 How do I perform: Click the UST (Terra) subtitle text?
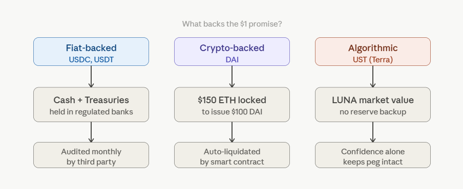pyautogui.click(x=373, y=60)
